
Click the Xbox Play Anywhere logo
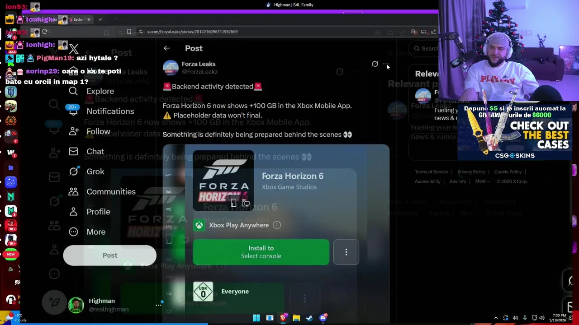[x=199, y=225]
